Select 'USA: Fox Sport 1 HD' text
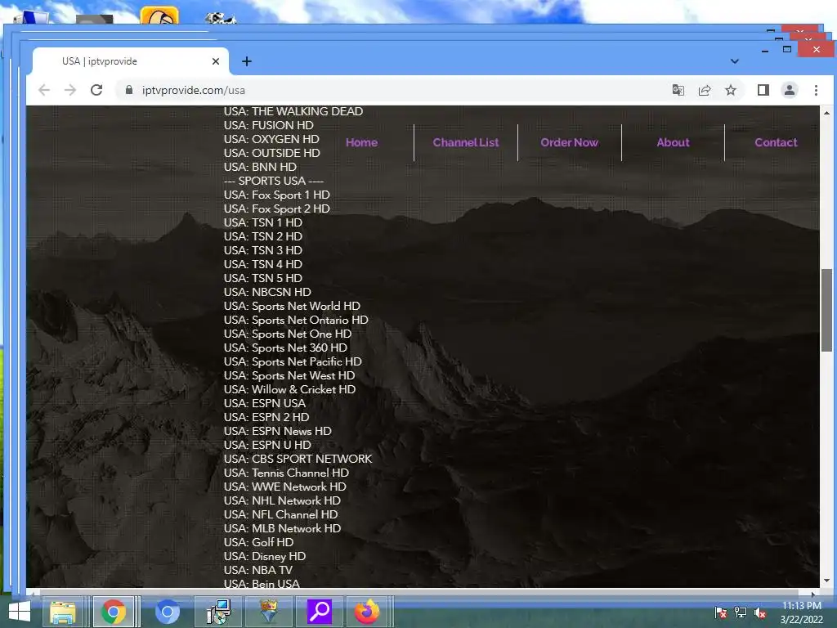This screenshot has height=628, width=837. [x=277, y=195]
